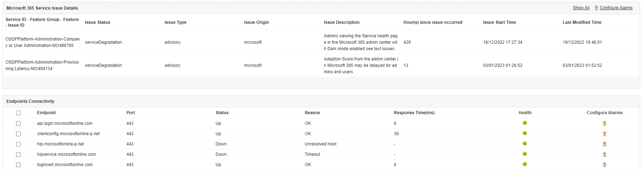
Task: Open alarm config for clientconfig.microsoftonline-p.net
Action: coord(604,134)
